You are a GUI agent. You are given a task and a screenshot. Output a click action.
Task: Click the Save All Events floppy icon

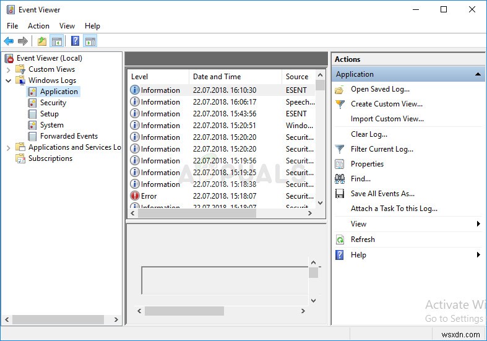pos(340,194)
